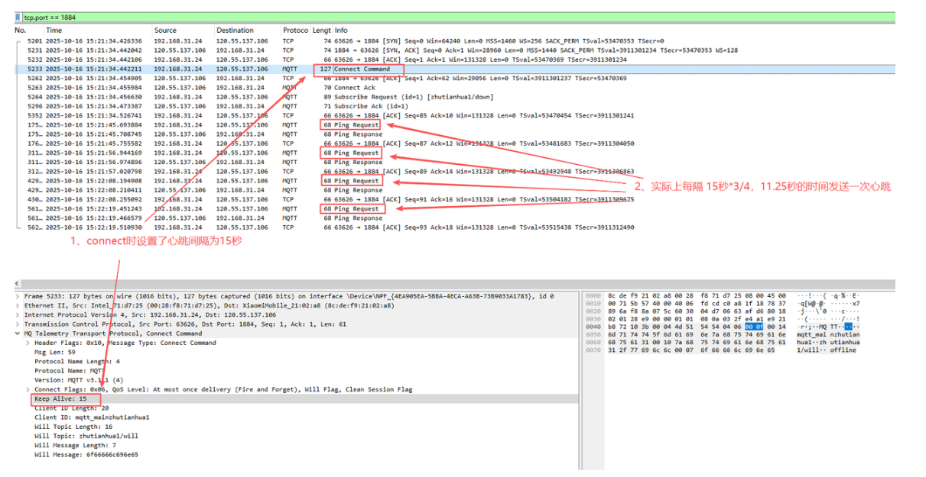Viewport: 926px width, 477px height.
Task: Click the Protocol column header
Action: [295, 31]
